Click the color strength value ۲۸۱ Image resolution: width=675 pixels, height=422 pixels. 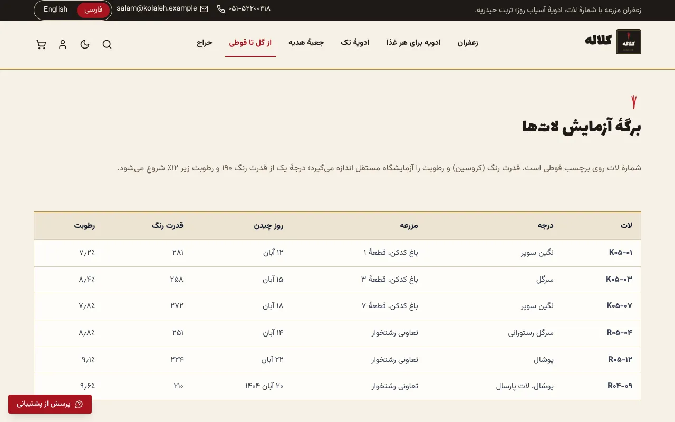point(178,253)
